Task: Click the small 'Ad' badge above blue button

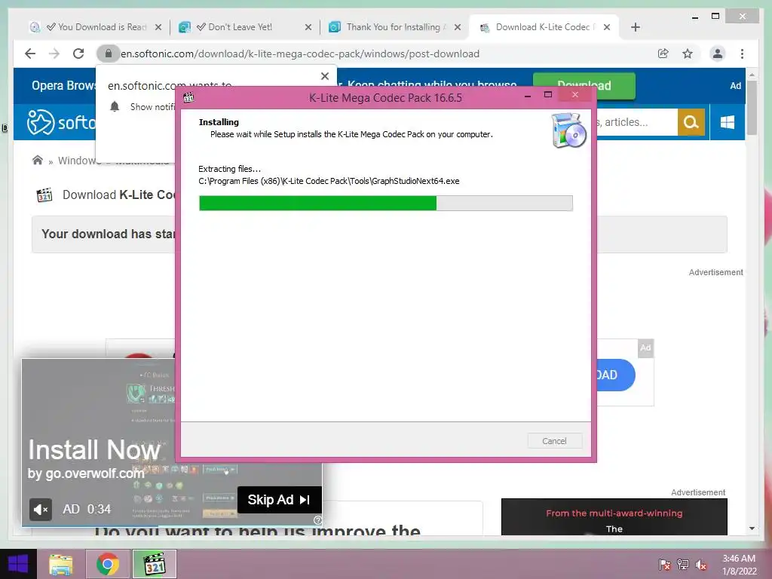Action: (645, 348)
